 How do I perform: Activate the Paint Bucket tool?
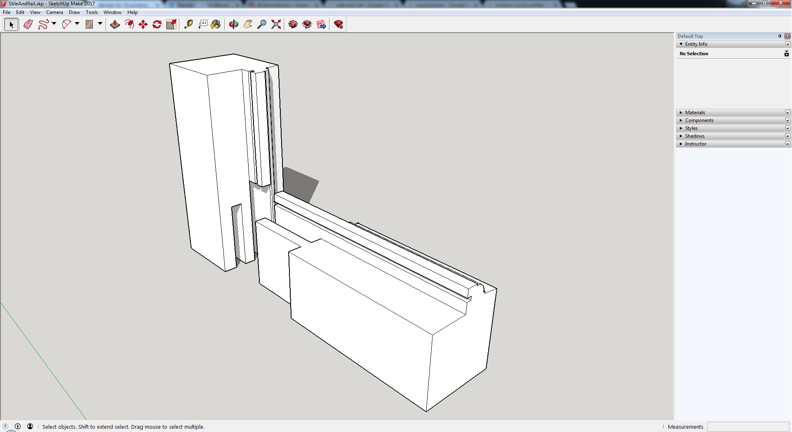tap(216, 25)
